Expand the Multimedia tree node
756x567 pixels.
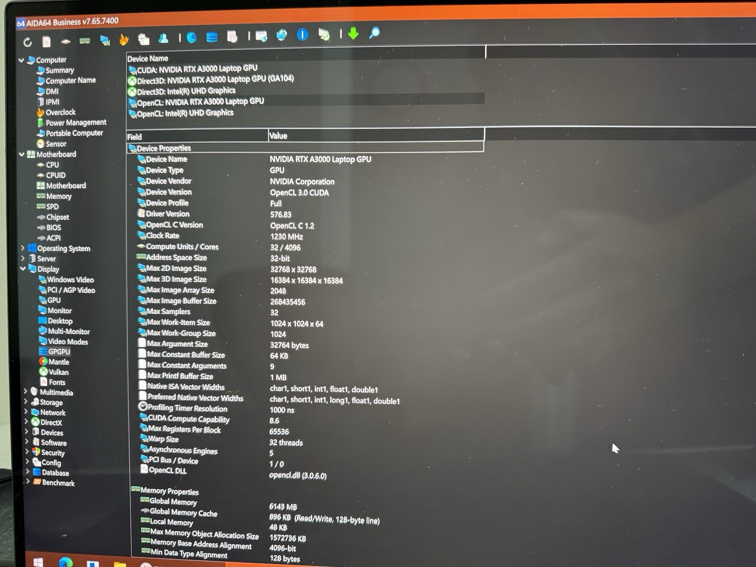tap(25, 391)
